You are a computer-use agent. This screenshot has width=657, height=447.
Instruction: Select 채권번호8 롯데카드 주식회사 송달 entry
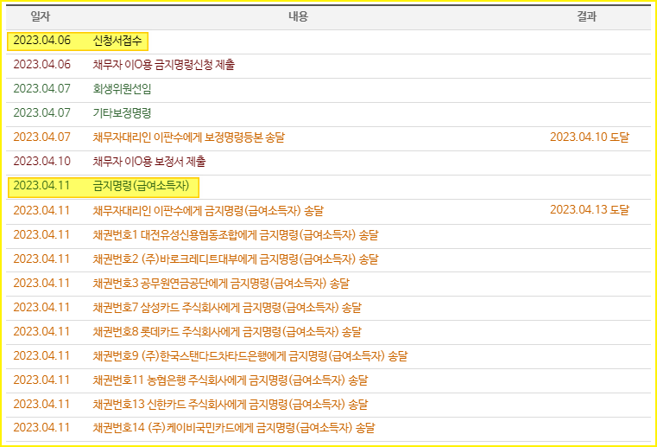coord(227,332)
